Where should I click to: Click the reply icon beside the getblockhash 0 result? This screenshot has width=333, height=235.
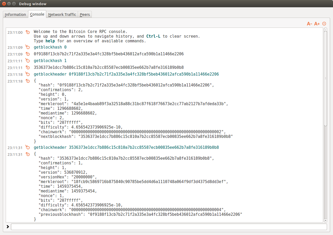pos(28,54)
